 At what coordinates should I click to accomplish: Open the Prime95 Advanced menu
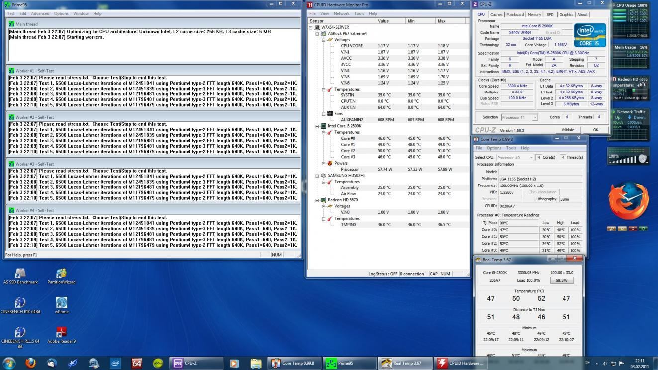[x=40, y=13]
